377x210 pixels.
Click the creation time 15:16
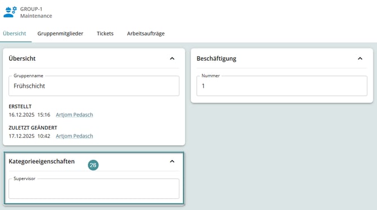[44, 115]
